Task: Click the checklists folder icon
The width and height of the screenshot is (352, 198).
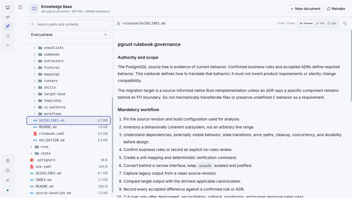Action: 40,48
